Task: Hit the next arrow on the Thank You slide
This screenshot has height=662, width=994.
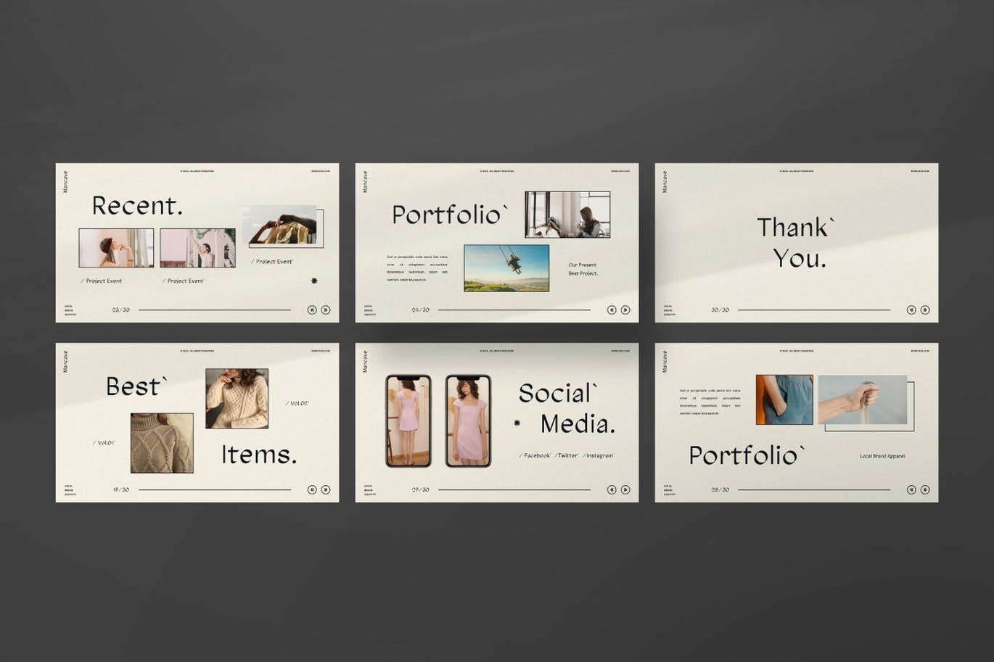Action: (925, 310)
